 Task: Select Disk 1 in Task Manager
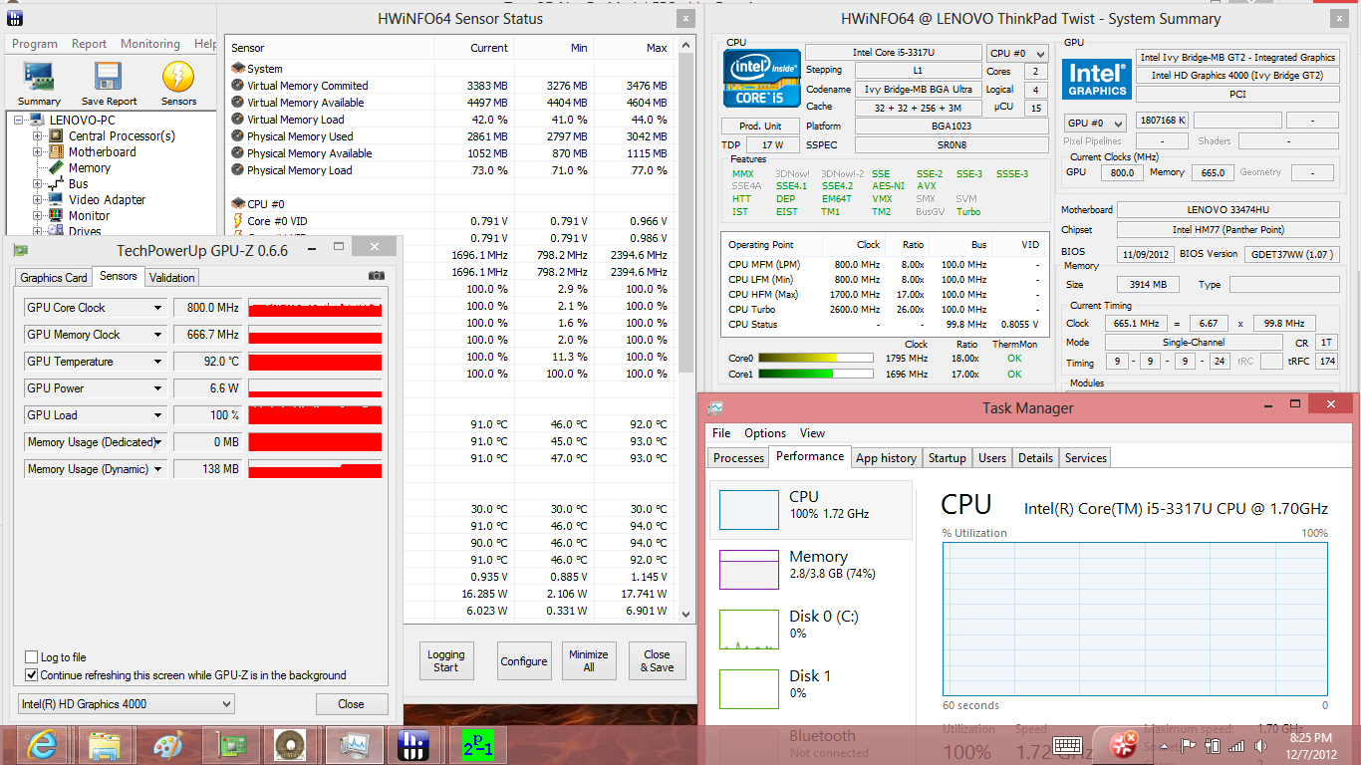pos(810,688)
